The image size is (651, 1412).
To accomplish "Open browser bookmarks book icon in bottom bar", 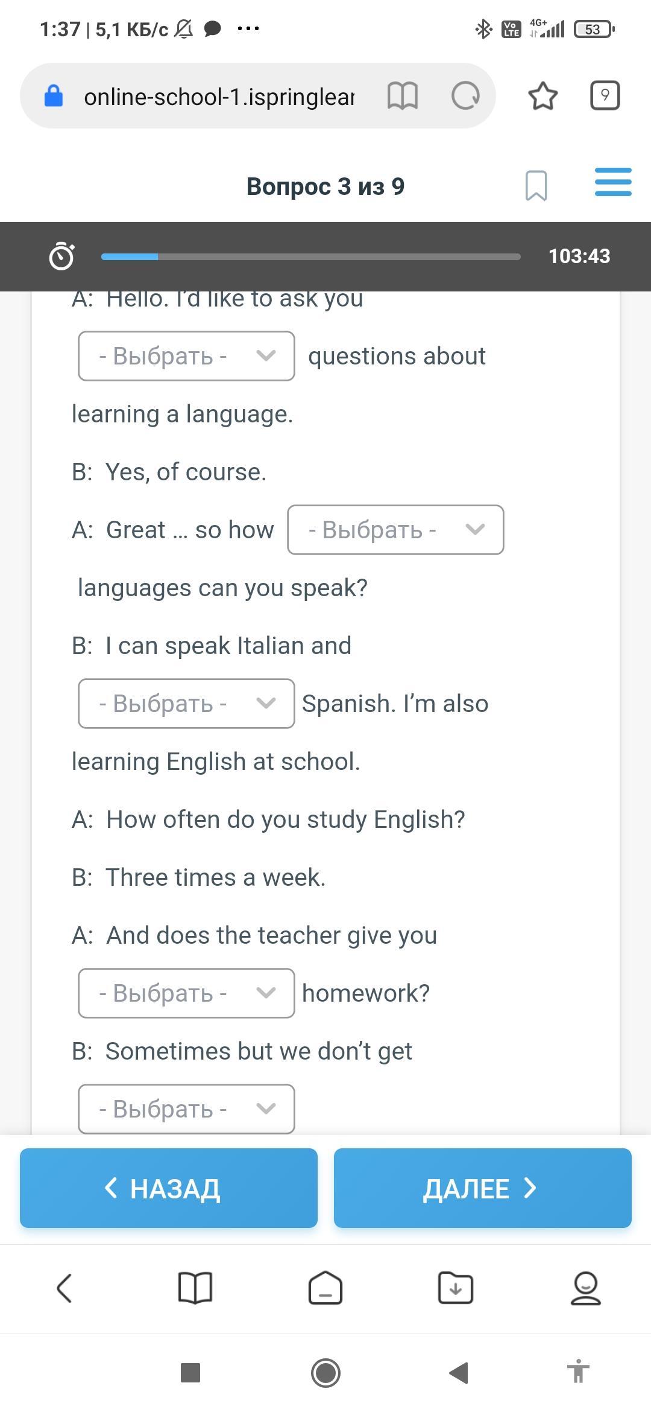I will click(195, 1288).
